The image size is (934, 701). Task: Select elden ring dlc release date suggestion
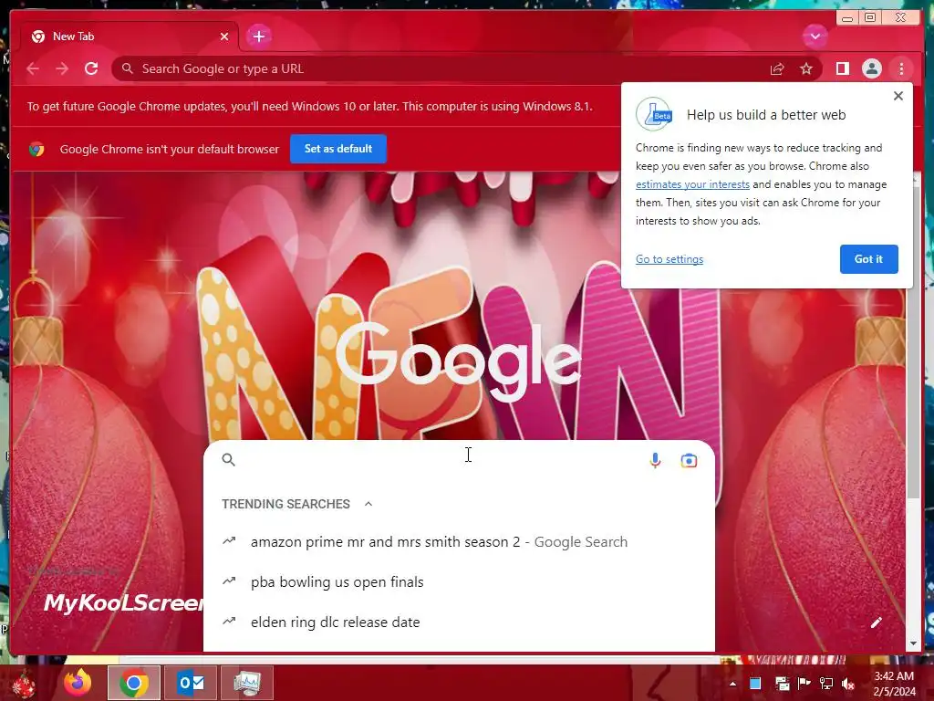[459, 622]
